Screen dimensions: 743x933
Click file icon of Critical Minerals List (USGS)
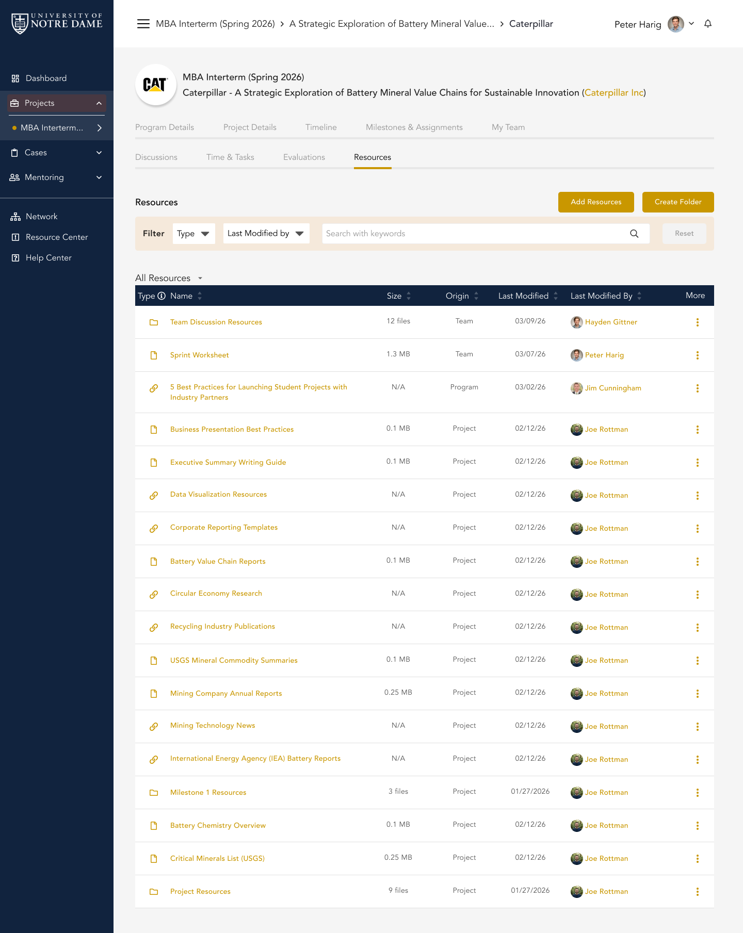[154, 859]
